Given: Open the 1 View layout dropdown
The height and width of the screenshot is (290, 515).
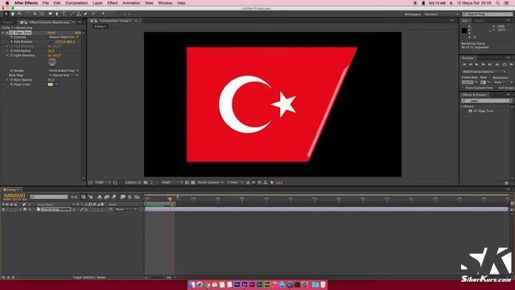Looking at the screenshot, I should [x=235, y=183].
